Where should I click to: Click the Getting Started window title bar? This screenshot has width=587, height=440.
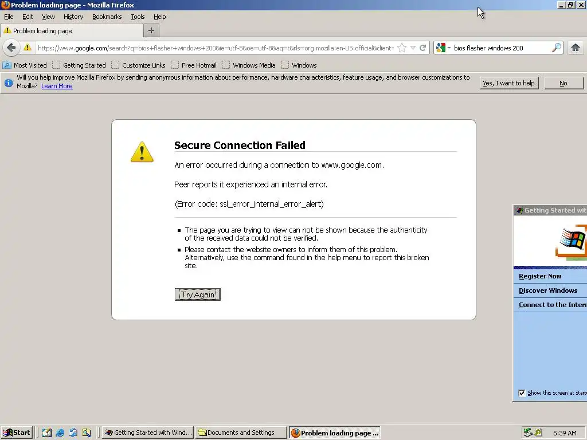point(550,210)
